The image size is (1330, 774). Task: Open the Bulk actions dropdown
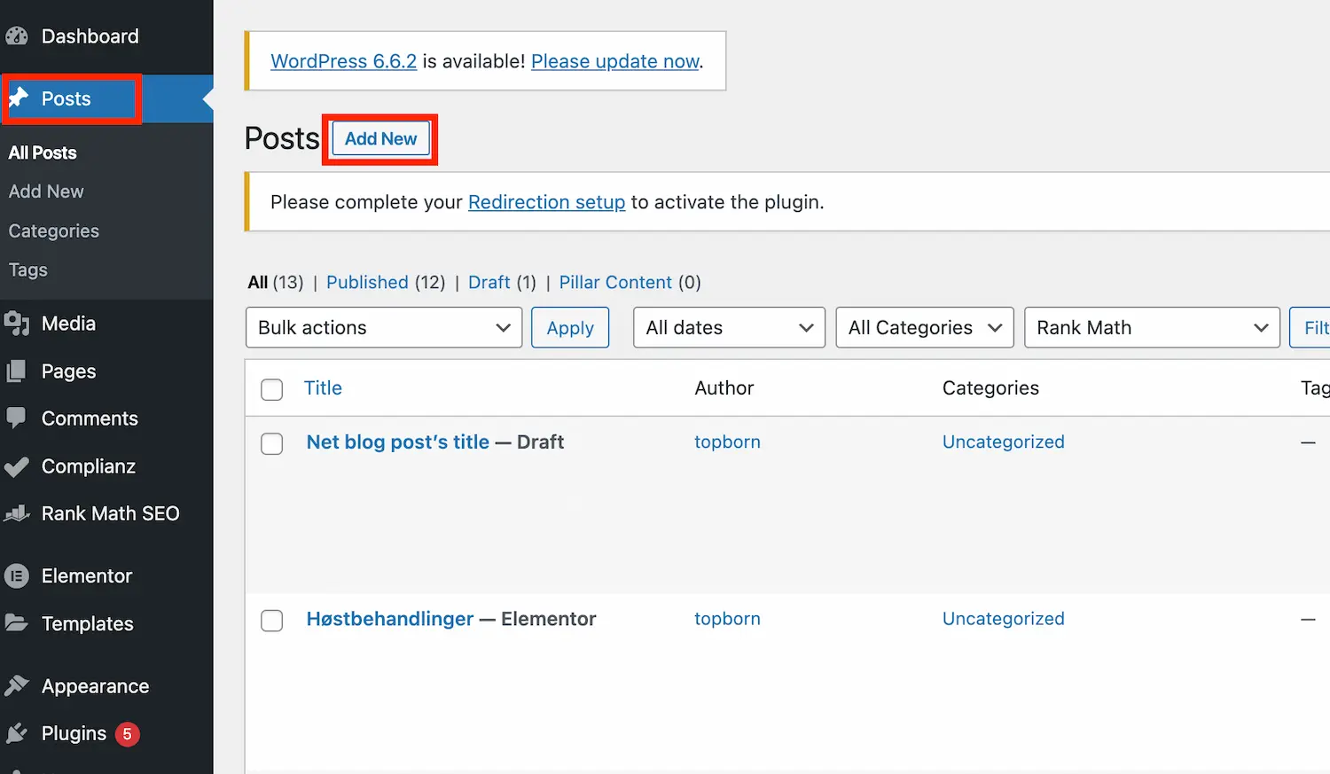point(384,327)
